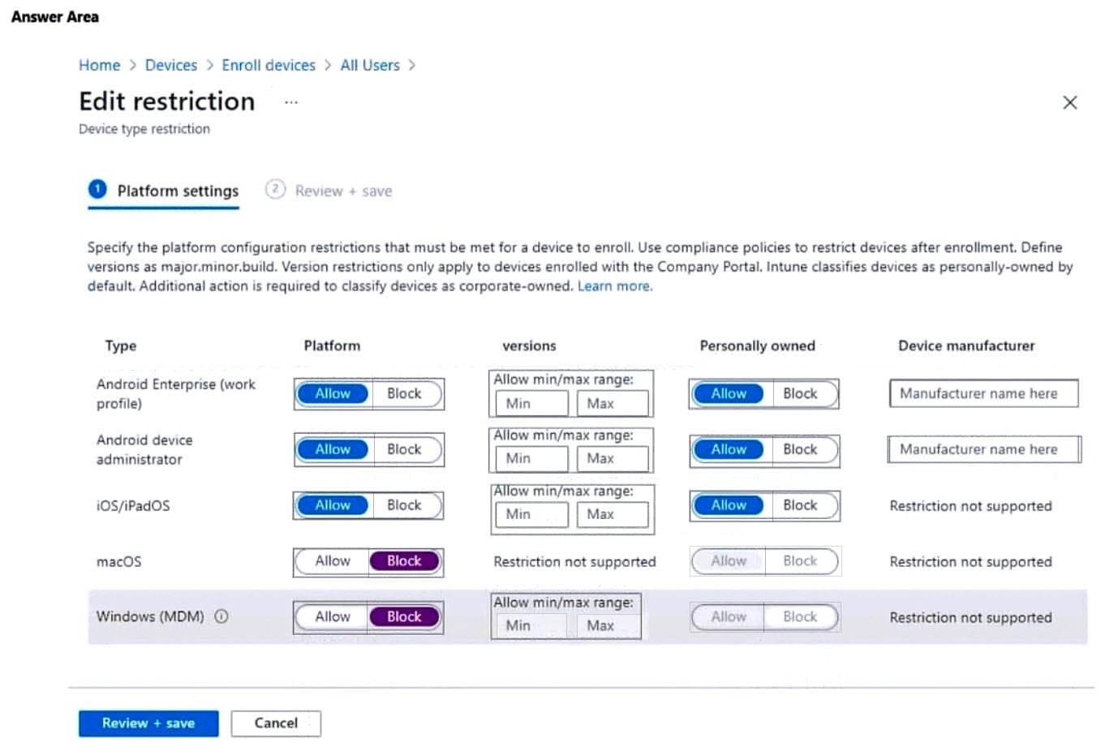The image size is (1101, 755).
Task: Click the iOS/iPadOS Min version field
Action: pos(531,514)
